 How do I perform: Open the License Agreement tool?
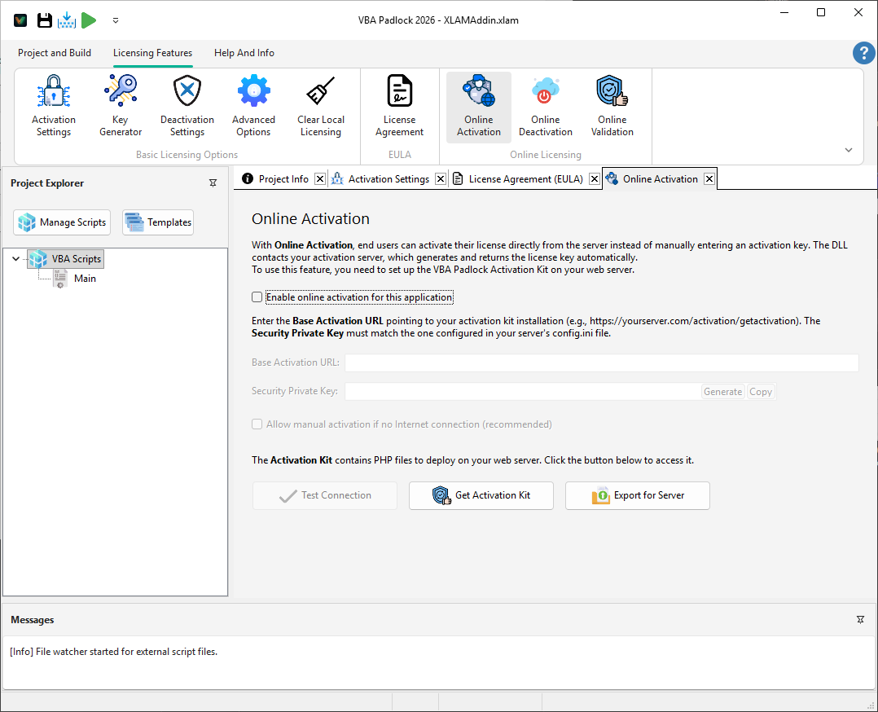(x=399, y=104)
